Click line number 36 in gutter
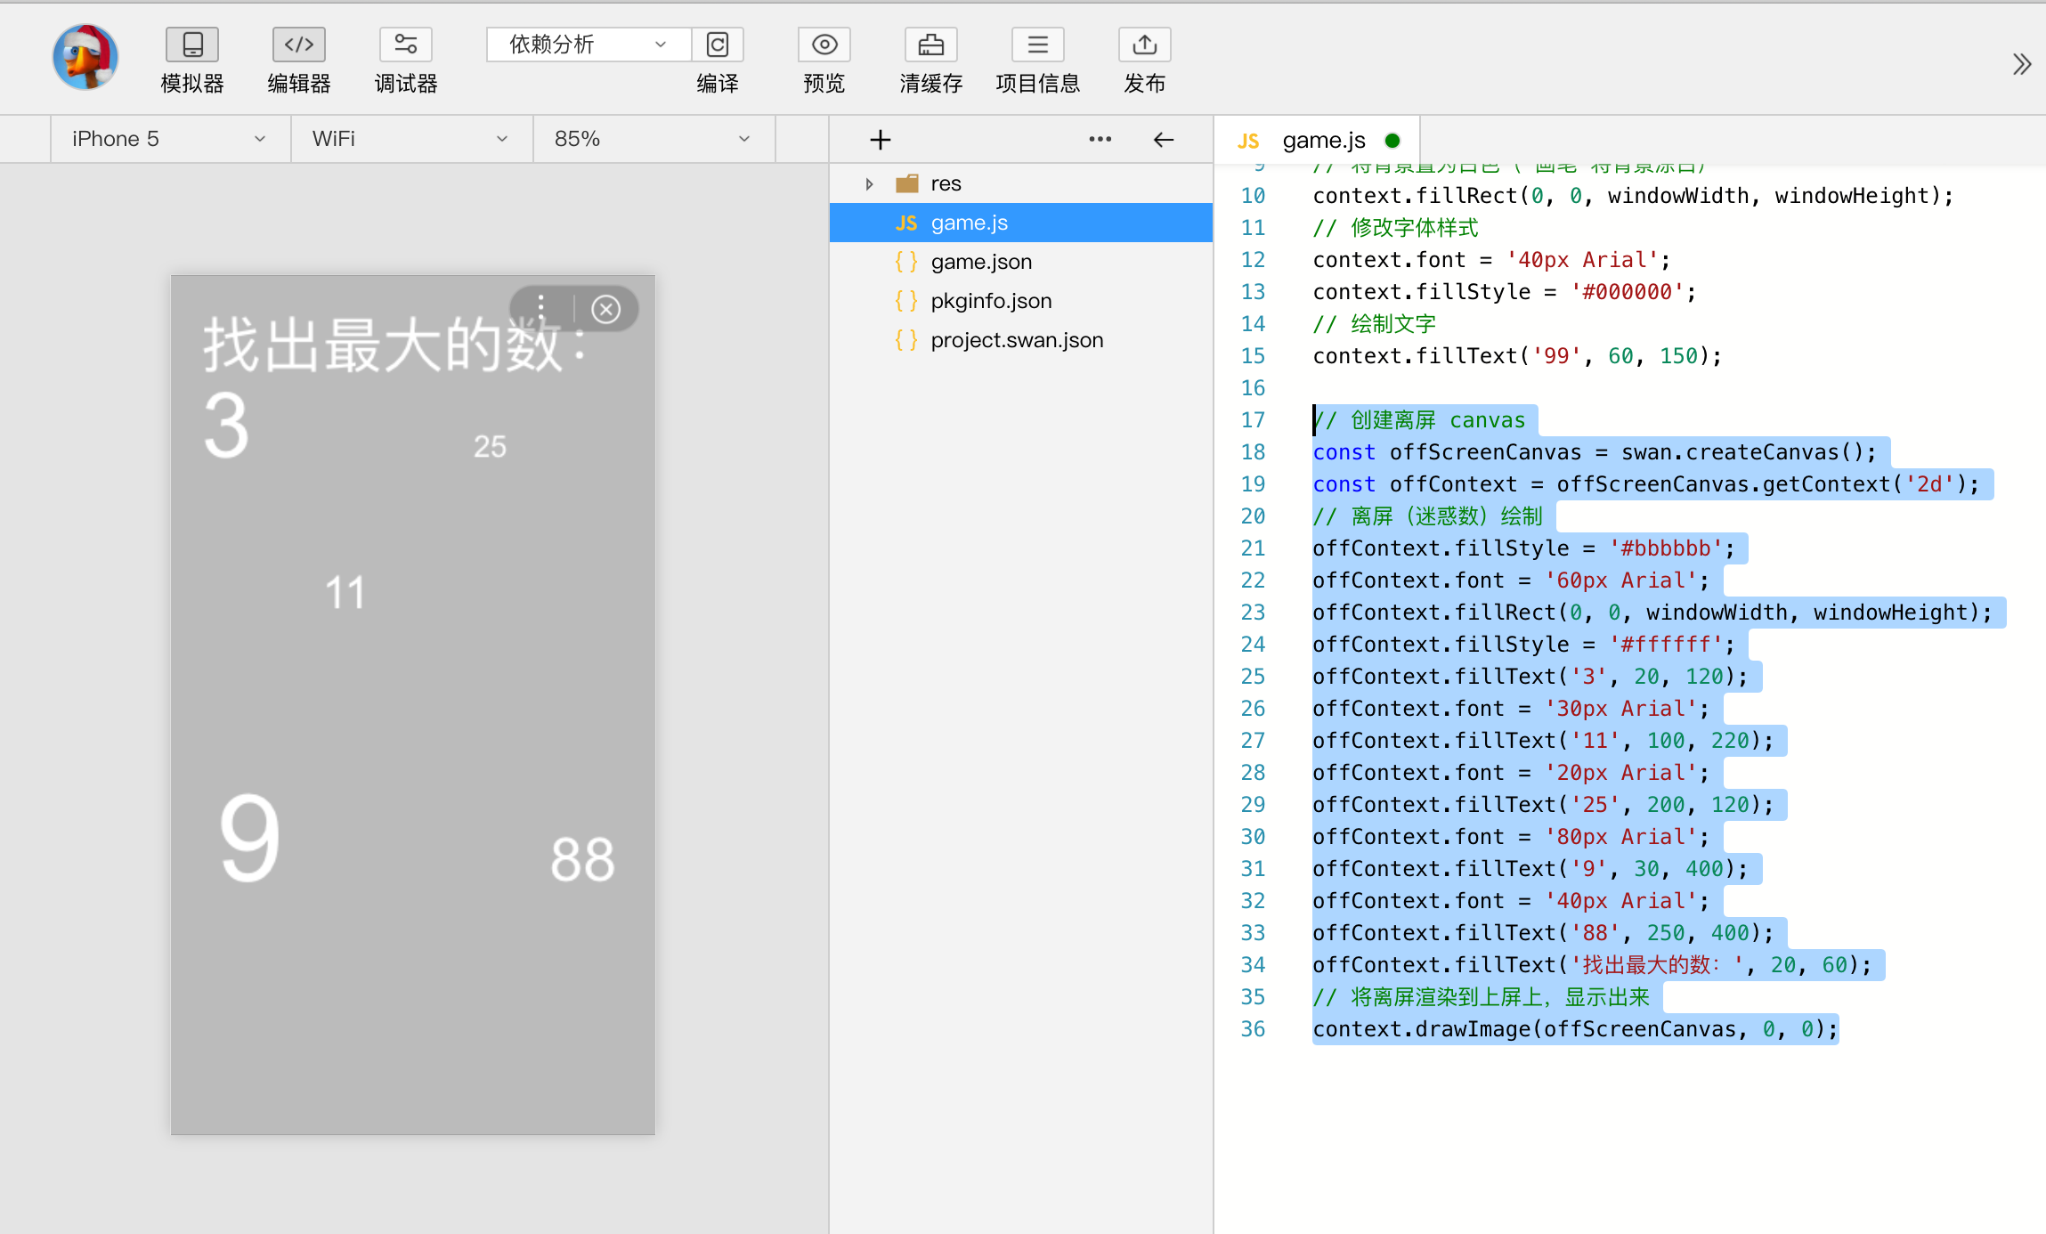This screenshot has width=2046, height=1234. click(1253, 1029)
